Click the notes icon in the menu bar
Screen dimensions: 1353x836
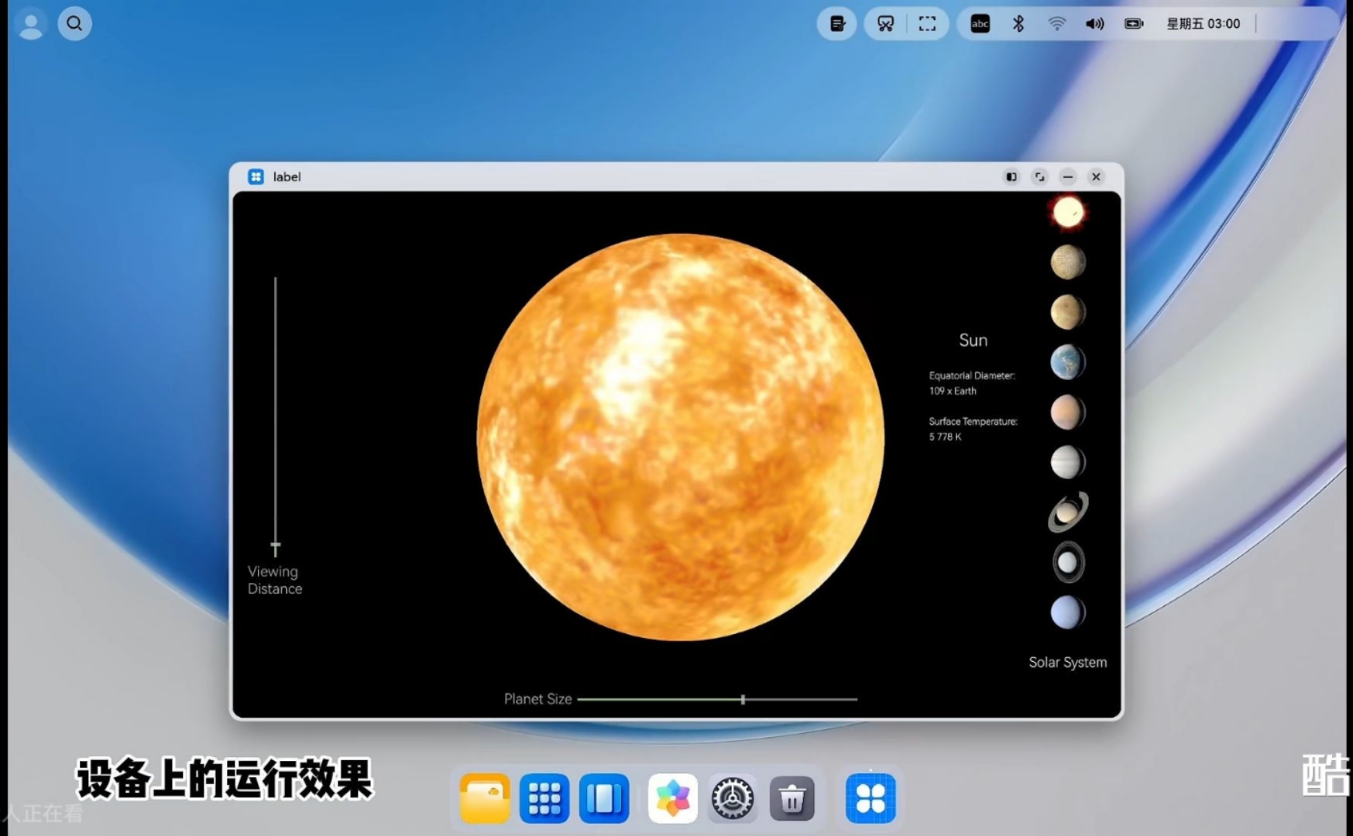pyautogui.click(x=837, y=24)
